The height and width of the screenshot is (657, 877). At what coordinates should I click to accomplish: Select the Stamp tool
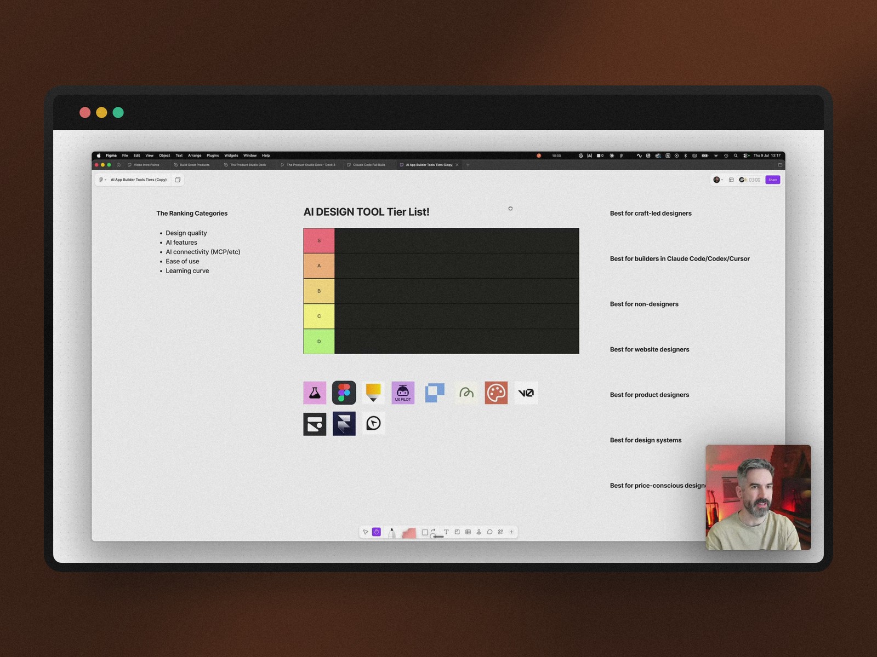point(479,532)
